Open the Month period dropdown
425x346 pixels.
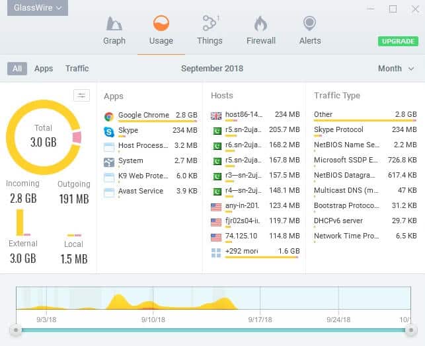point(396,69)
